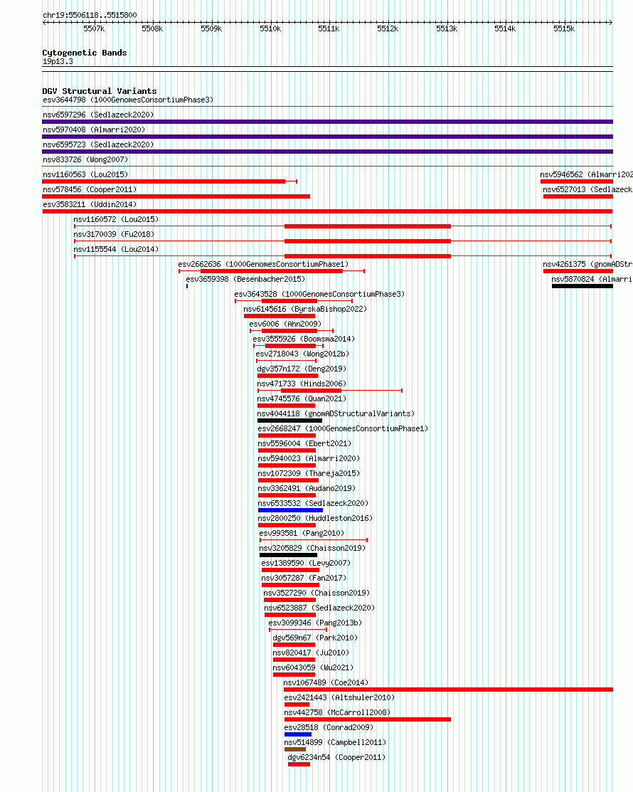The width and height of the screenshot is (633, 792).
Task: Open esv2662636 1000GenomesConsortiumPhase1 variant
Action: coord(263,264)
